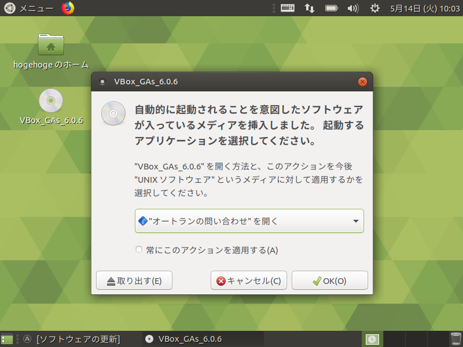The width and height of the screenshot is (463, 347).
Task: Open the オートランの問い合わせ application dropdown
Action: coord(249,221)
